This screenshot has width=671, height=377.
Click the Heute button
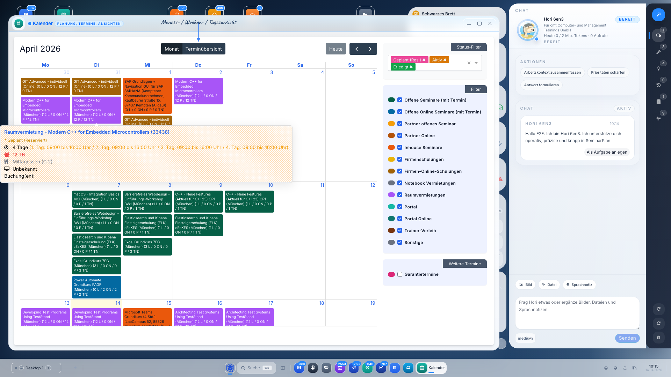335,49
